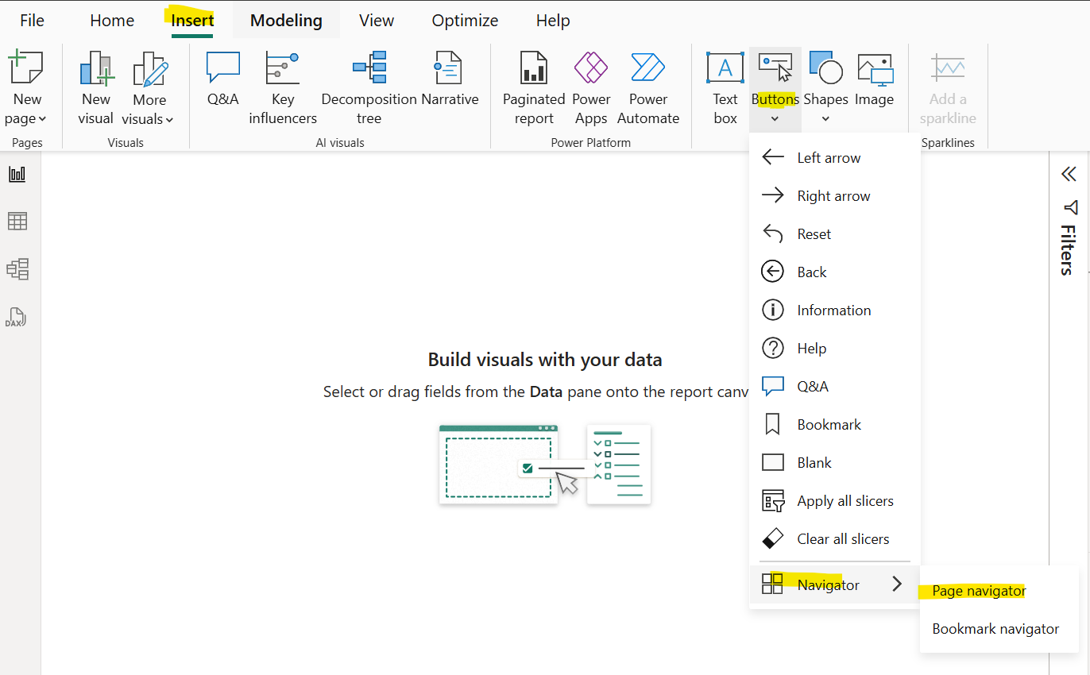Select Reset button from menu
Screen dimensions: 1090x675
(x=834, y=233)
